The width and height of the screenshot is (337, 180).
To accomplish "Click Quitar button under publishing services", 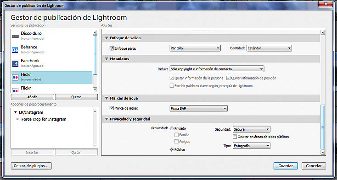I will tap(76, 97).
